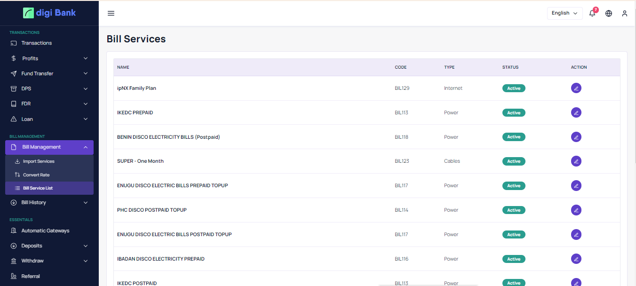Screen dimensions: 636x286
Task: Edit the ipNX Family Plan service
Action: (x=576, y=88)
